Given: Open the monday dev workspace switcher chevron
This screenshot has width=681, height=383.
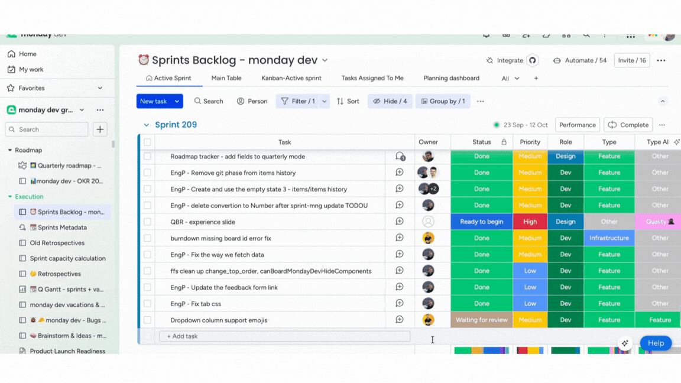Looking at the screenshot, I should (82, 110).
